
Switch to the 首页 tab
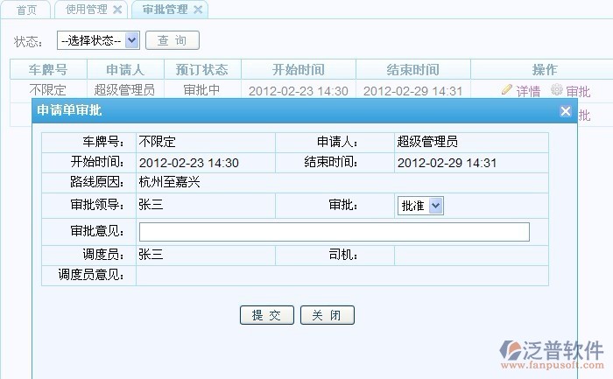(x=27, y=10)
